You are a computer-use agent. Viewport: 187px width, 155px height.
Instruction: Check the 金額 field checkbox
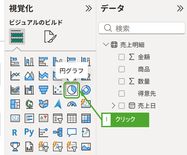coord(121,57)
